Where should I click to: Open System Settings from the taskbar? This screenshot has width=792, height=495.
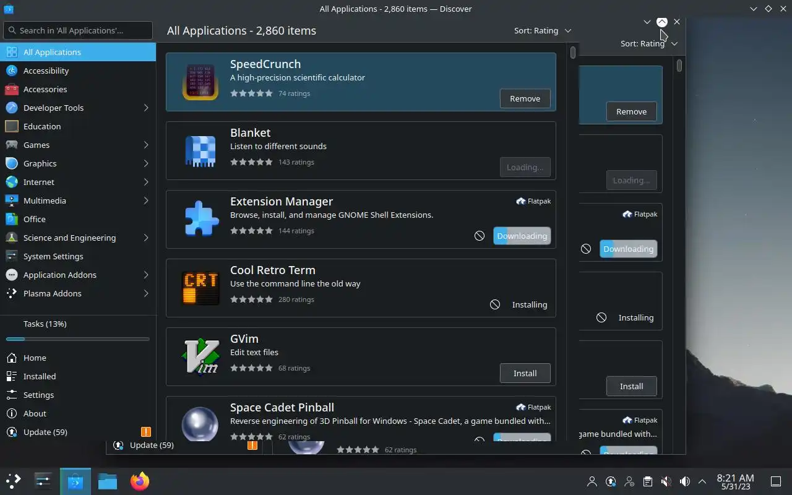[x=43, y=481]
